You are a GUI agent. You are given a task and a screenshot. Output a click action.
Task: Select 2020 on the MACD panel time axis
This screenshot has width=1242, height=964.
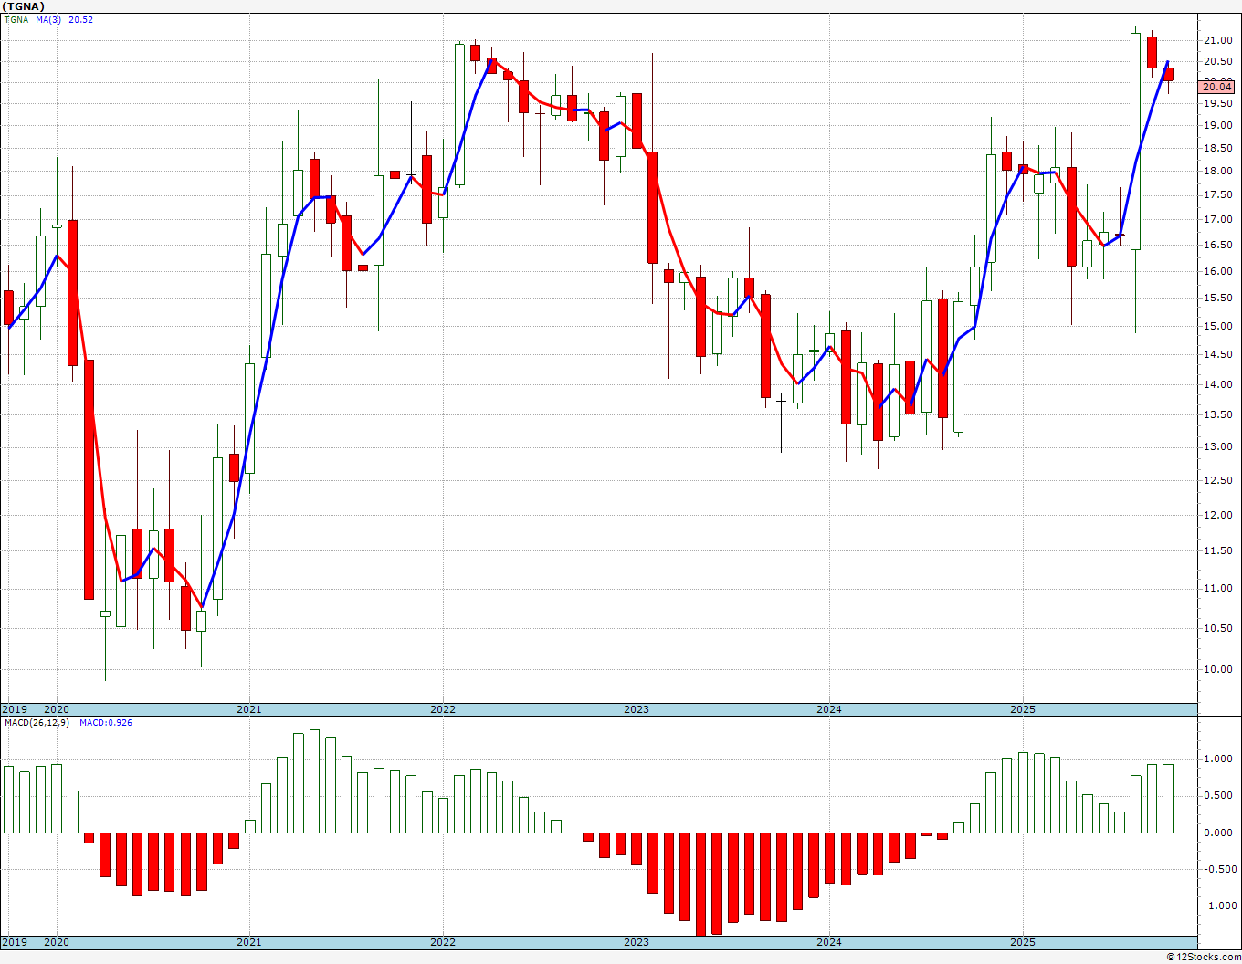pos(57,943)
